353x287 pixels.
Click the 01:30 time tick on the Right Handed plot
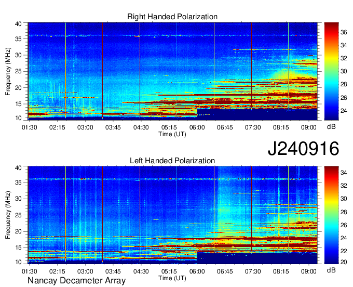point(29,127)
